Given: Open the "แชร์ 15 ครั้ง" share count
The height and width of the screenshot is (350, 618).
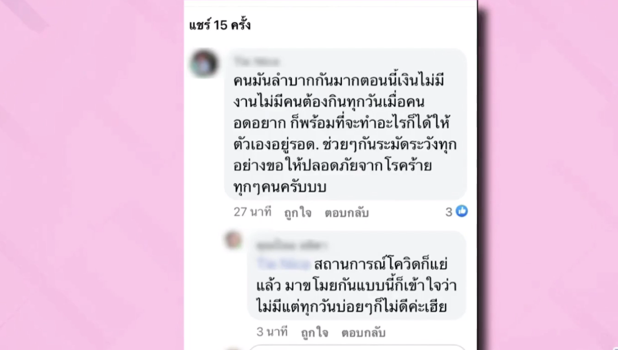Looking at the screenshot, I should (220, 25).
